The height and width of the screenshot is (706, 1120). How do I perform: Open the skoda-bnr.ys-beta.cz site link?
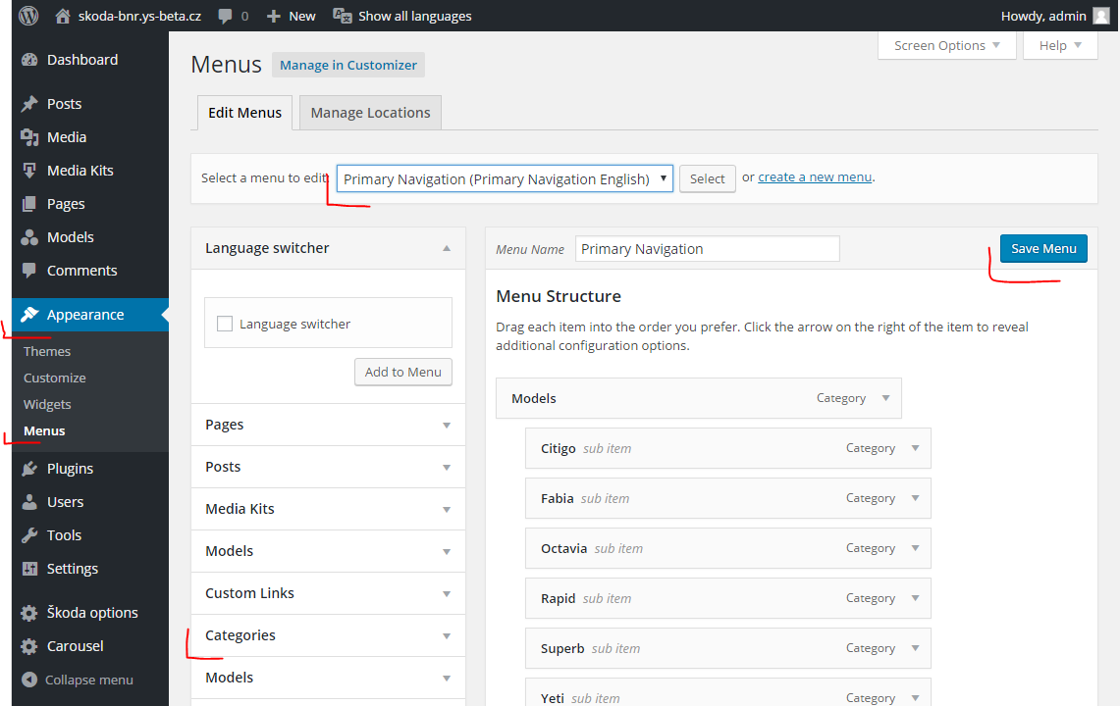click(139, 16)
